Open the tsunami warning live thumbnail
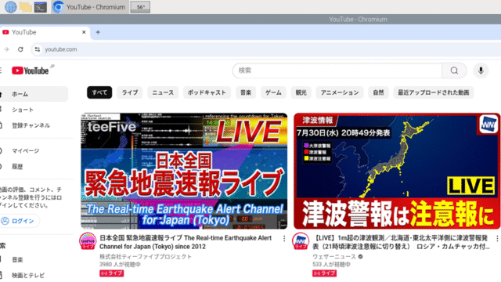Viewport: 501px width, 282px height. tap(397, 171)
